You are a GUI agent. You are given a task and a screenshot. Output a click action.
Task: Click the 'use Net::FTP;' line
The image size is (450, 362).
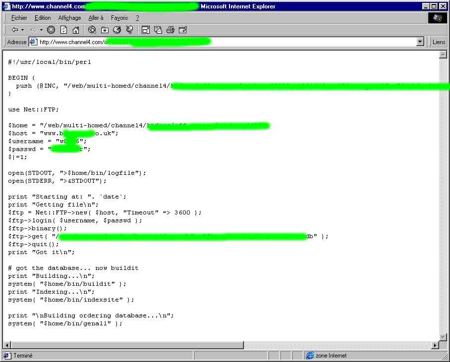point(33,109)
